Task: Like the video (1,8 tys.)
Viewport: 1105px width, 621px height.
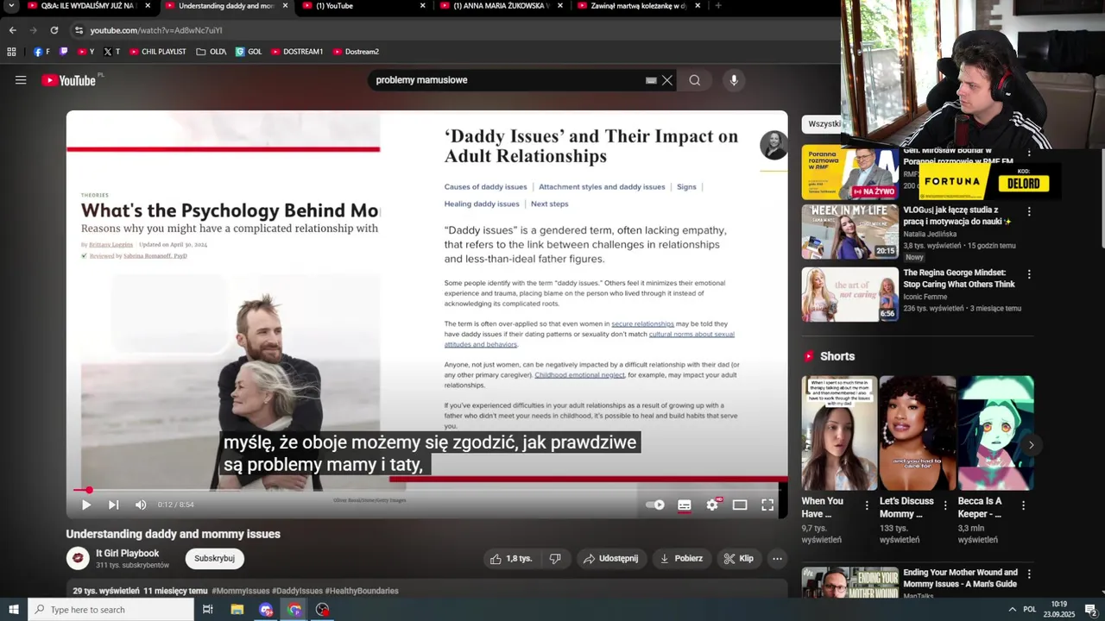Action: click(511, 559)
